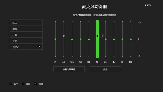This screenshot has width=163, height=92.
Task: Select the 增强 preset
Action: pyautogui.click(x=26, y=29)
